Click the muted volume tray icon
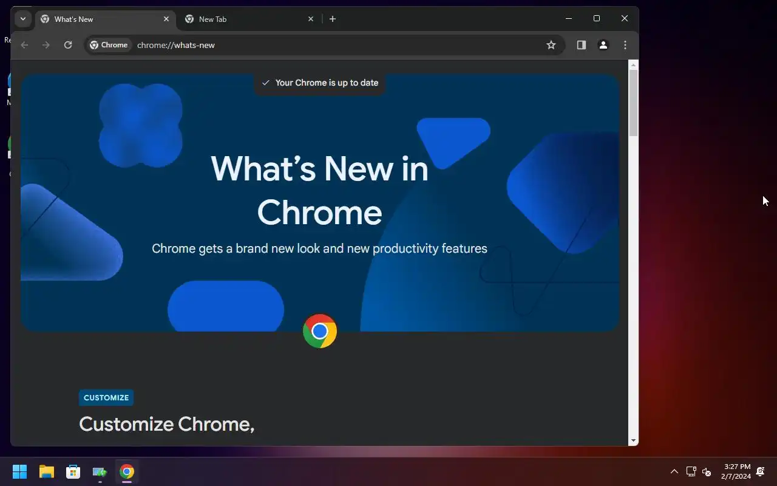The width and height of the screenshot is (777, 486). point(707,471)
